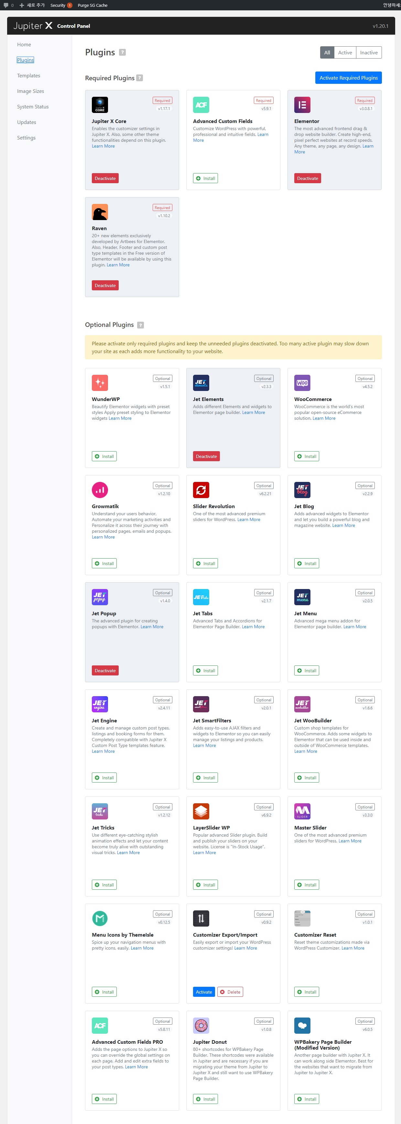Open Updates in the sidebar
Screen dimensions: 401x1124
pos(27,122)
